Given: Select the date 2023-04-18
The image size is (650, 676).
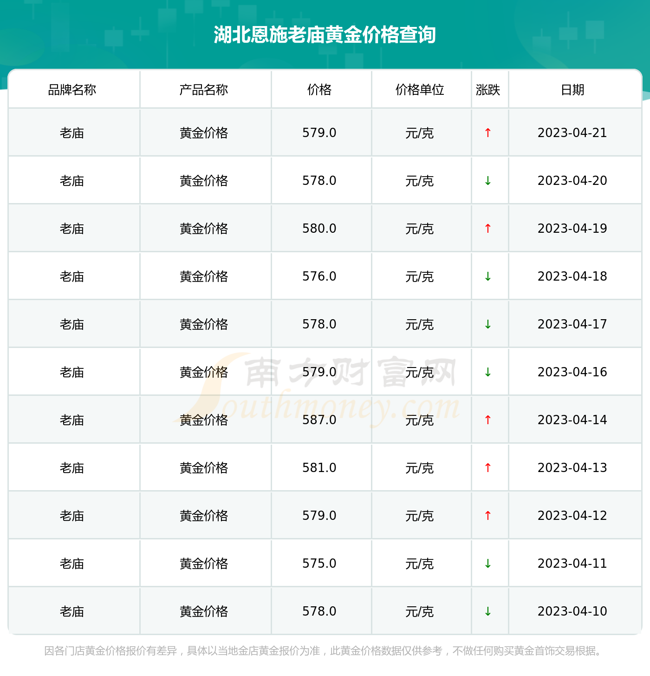Looking at the screenshot, I should (x=572, y=276).
